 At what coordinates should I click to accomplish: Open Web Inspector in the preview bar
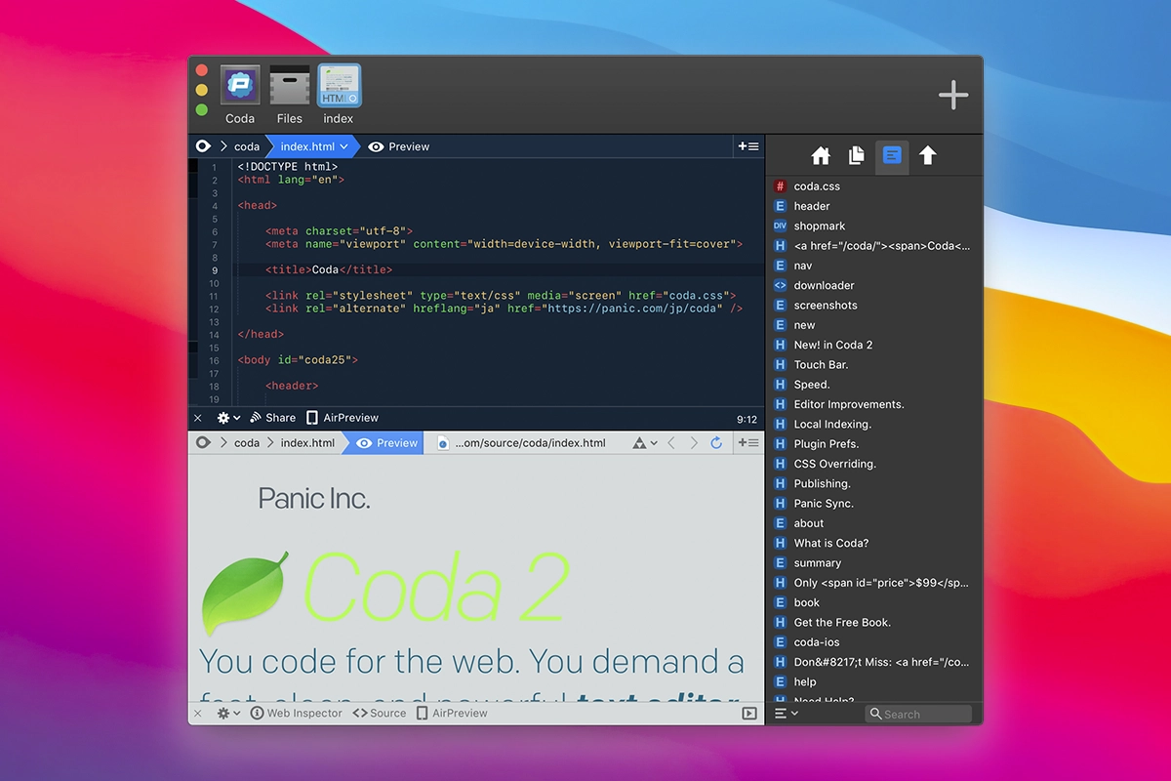click(297, 714)
